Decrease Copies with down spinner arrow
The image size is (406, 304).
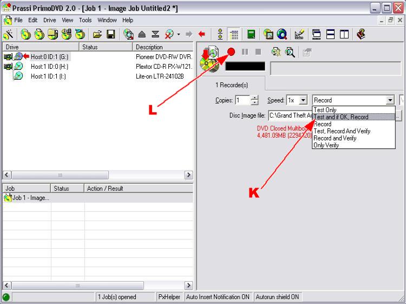click(x=255, y=102)
